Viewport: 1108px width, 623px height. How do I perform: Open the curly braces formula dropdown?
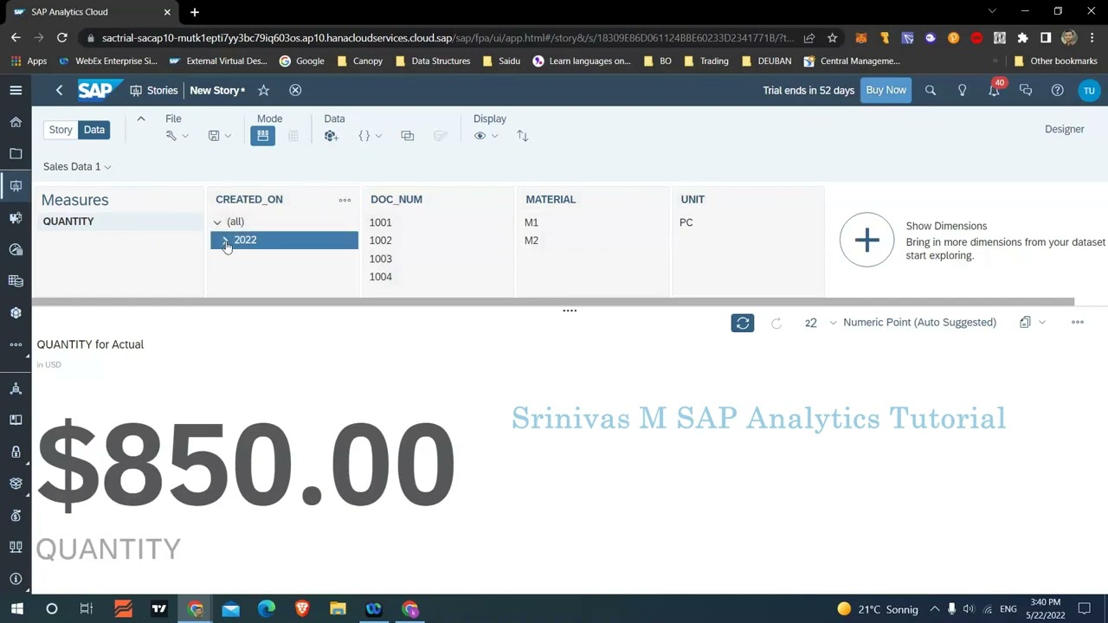[x=370, y=136]
